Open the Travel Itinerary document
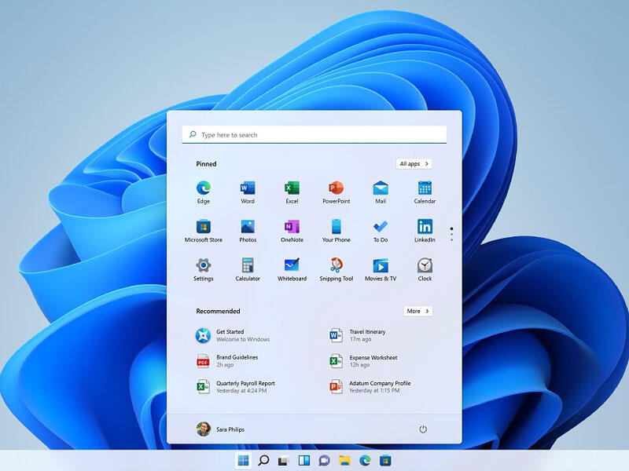The image size is (629, 471). coord(357,336)
